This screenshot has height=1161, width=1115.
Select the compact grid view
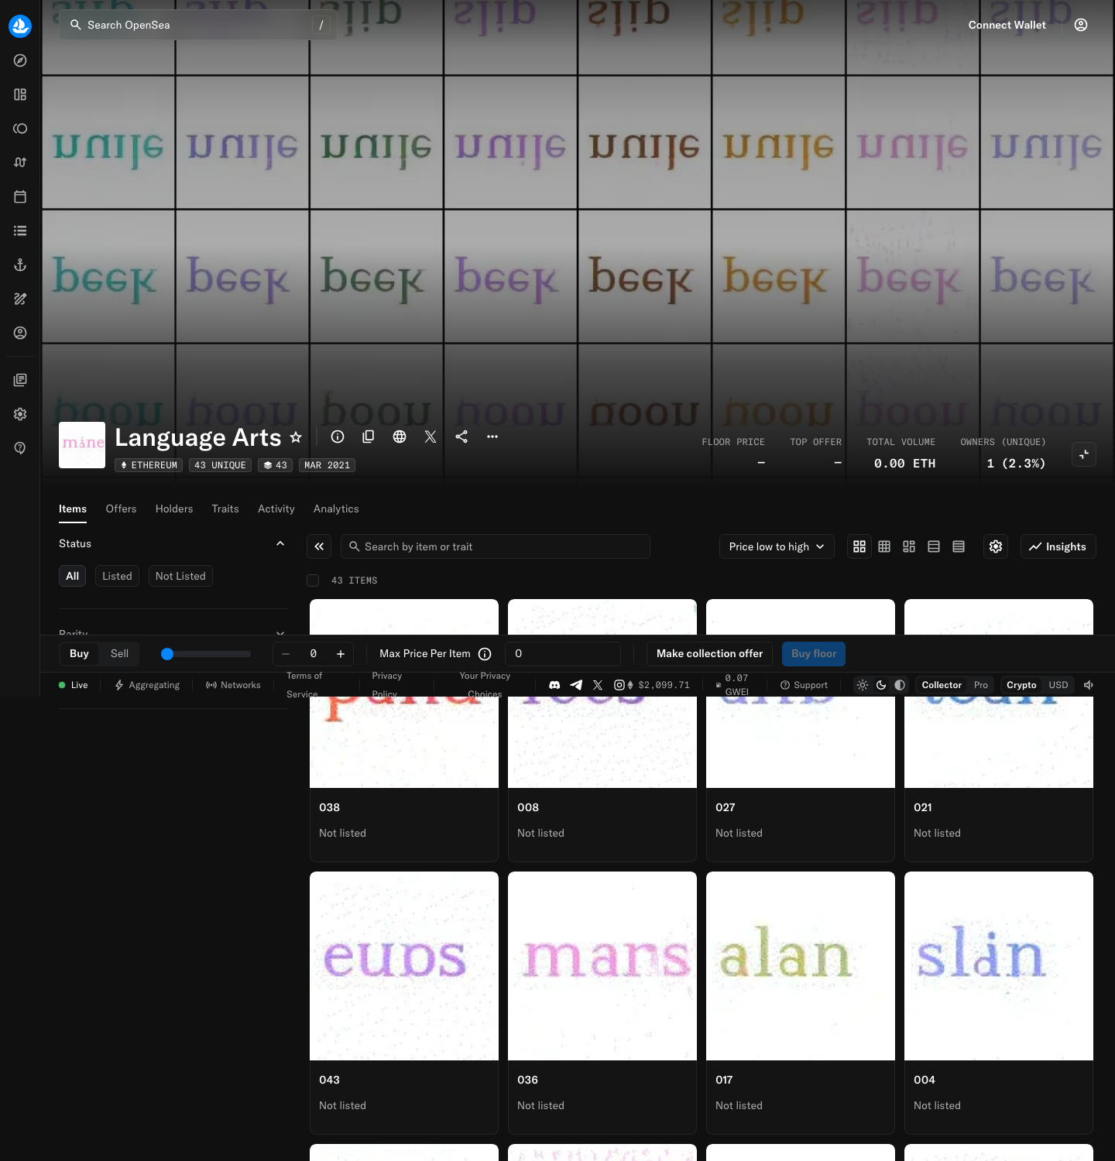pos(884,546)
